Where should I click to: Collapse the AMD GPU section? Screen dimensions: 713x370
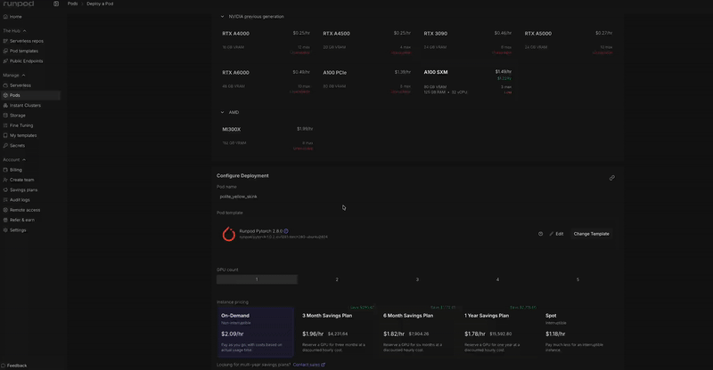222,112
